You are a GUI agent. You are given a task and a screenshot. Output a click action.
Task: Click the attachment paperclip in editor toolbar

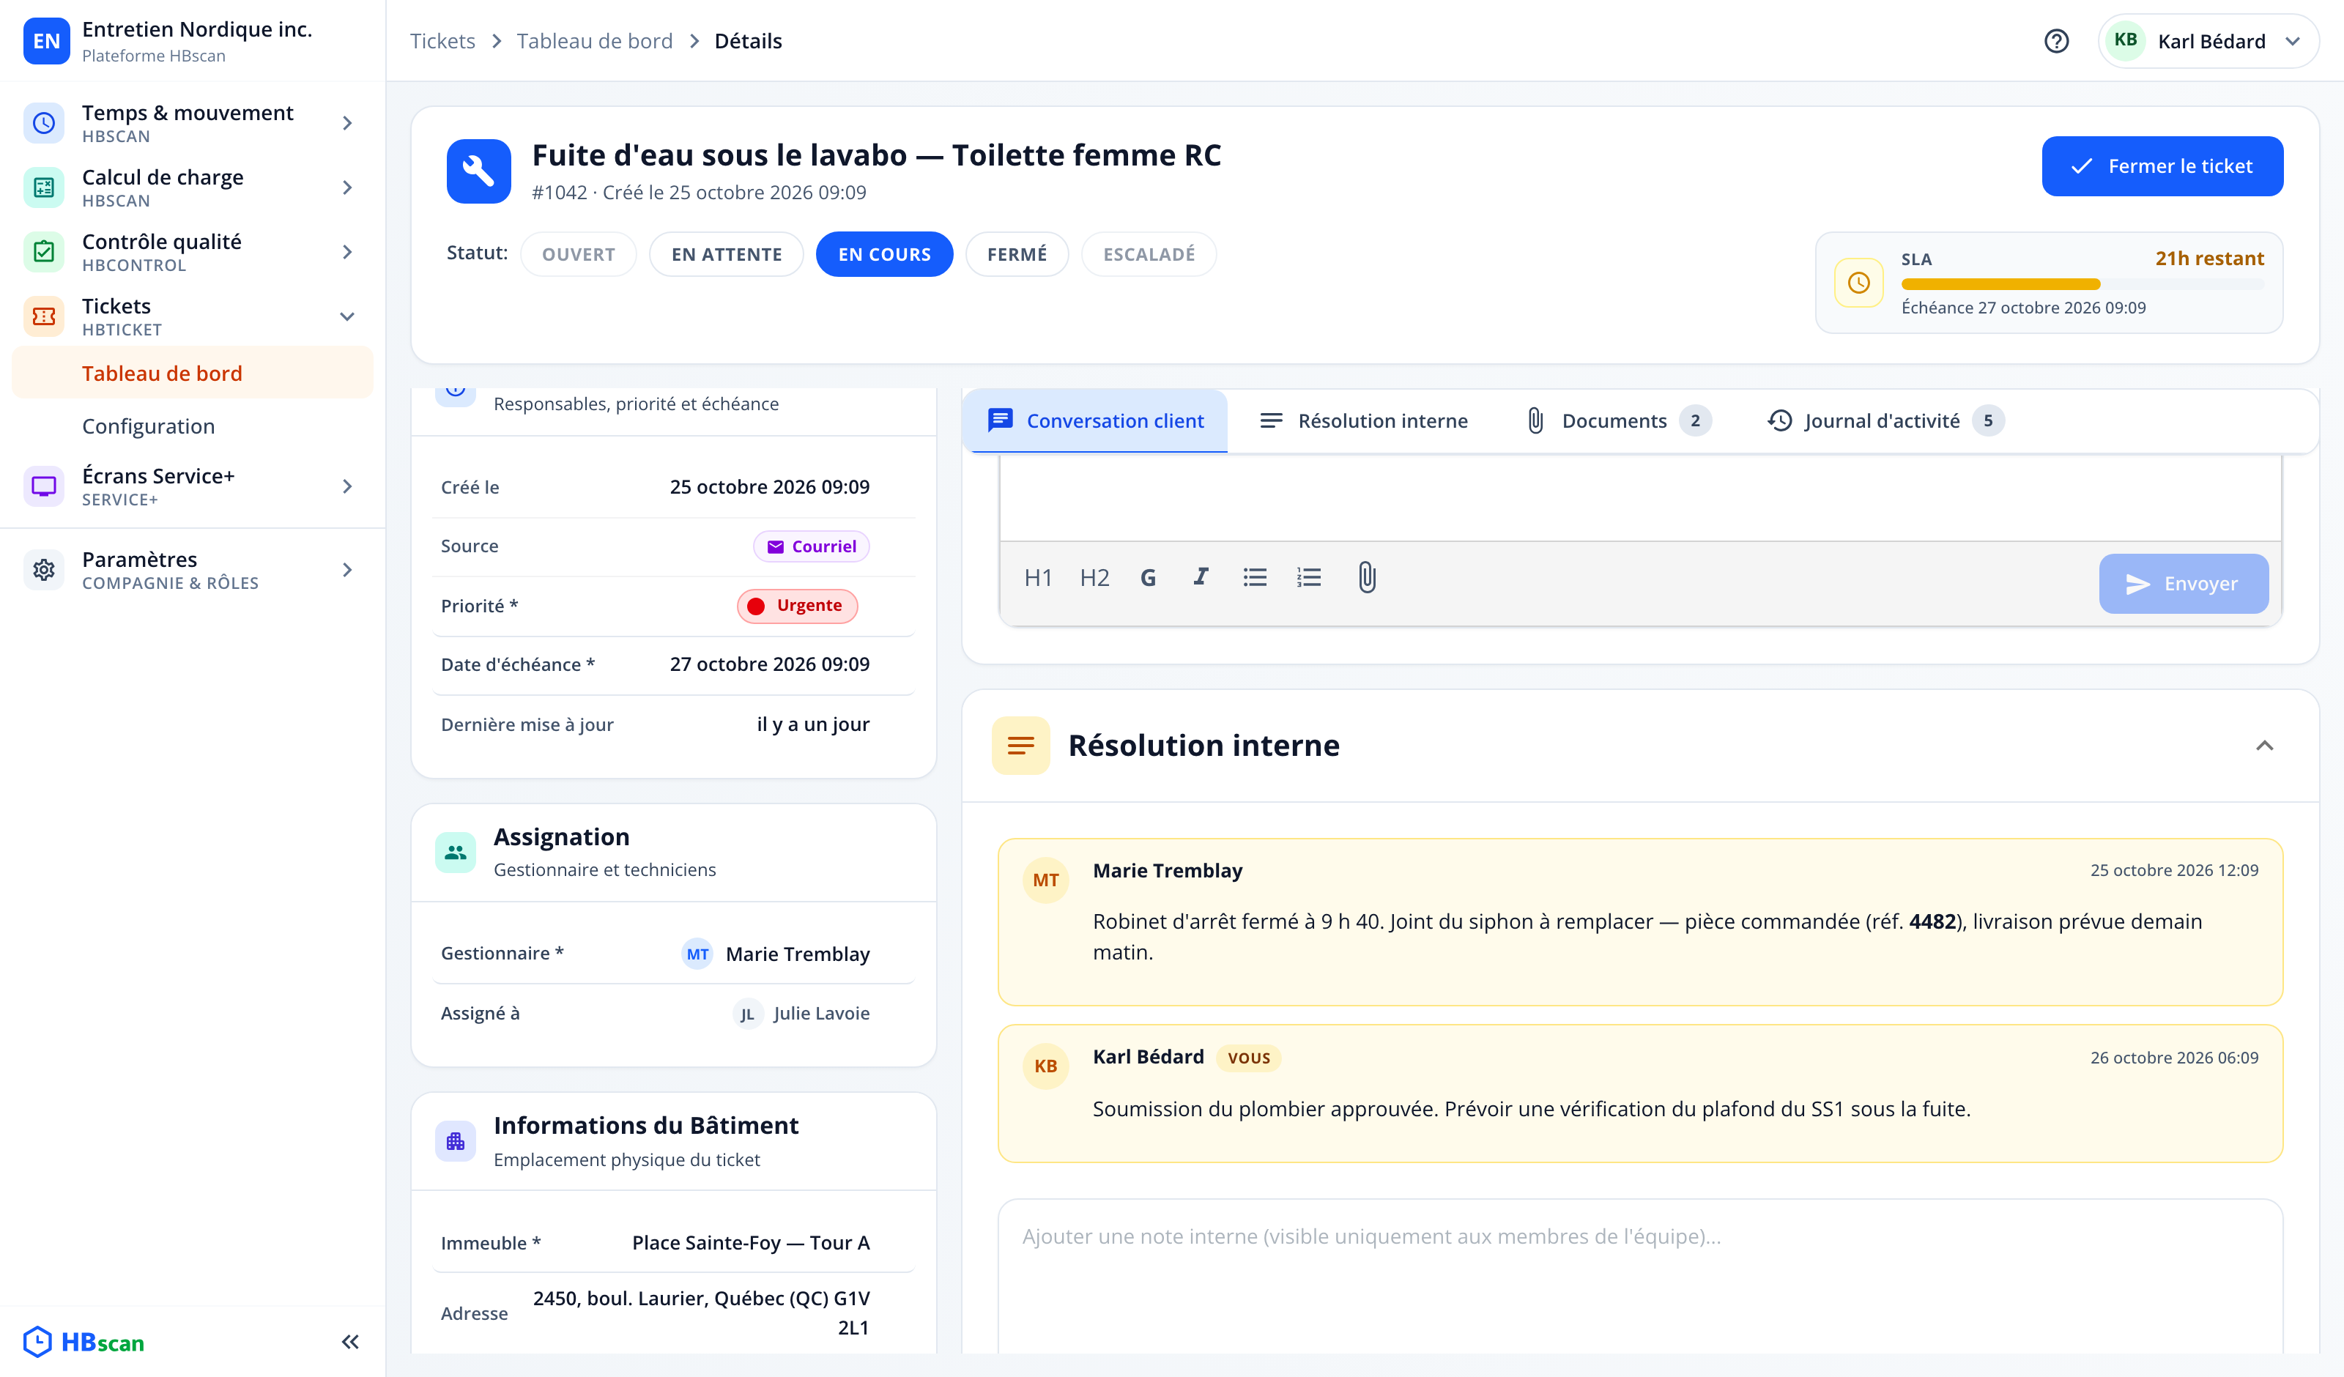point(1366,578)
